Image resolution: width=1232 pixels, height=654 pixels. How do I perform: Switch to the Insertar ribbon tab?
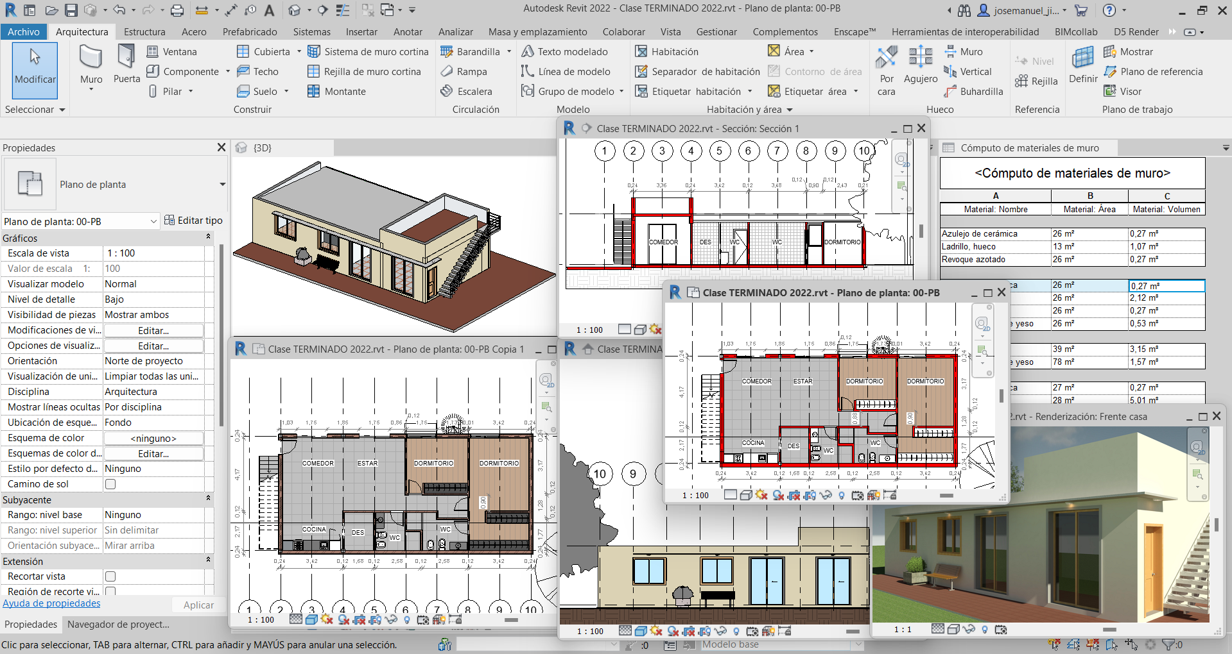[x=361, y=31]
